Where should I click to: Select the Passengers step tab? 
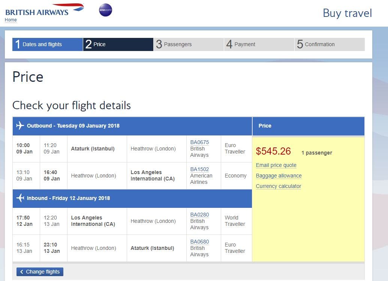tap(188, 44)
